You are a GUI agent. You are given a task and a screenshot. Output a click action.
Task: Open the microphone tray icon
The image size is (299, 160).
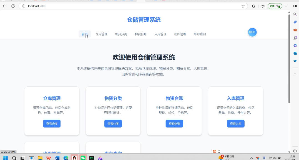[x=264, y=158]
